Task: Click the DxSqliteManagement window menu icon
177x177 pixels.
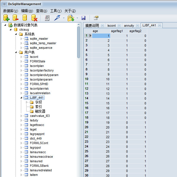Action: (x=4, y=4)
